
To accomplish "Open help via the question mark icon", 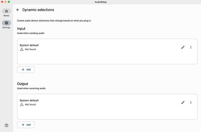I will pos(6,125).
